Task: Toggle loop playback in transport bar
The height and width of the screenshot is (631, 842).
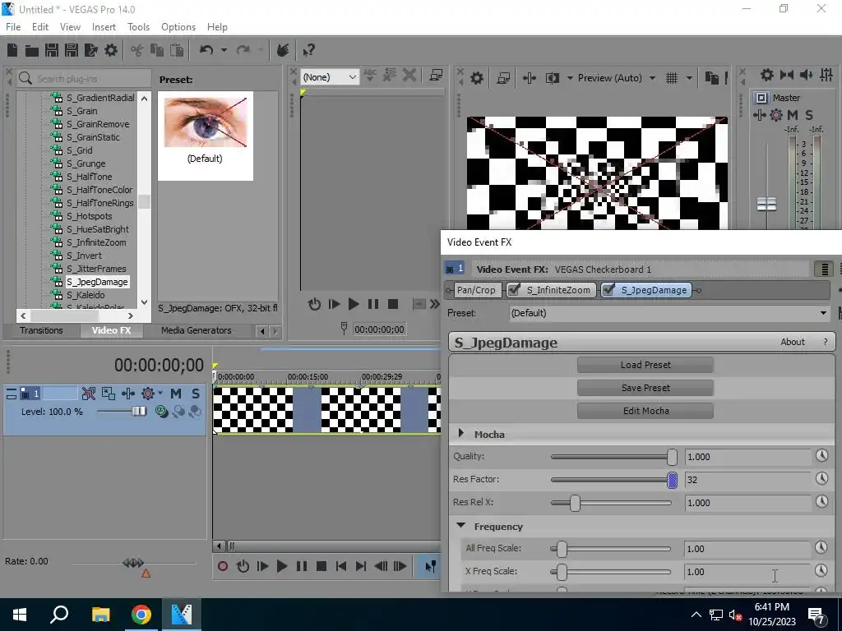Action: point(243,566)
